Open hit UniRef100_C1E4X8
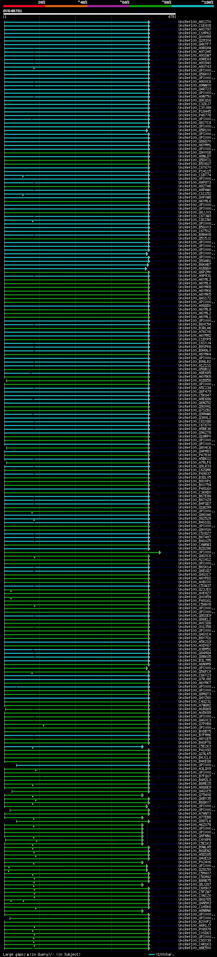The image size is (217, 957). pyautogui.click(x=194, y=26)
